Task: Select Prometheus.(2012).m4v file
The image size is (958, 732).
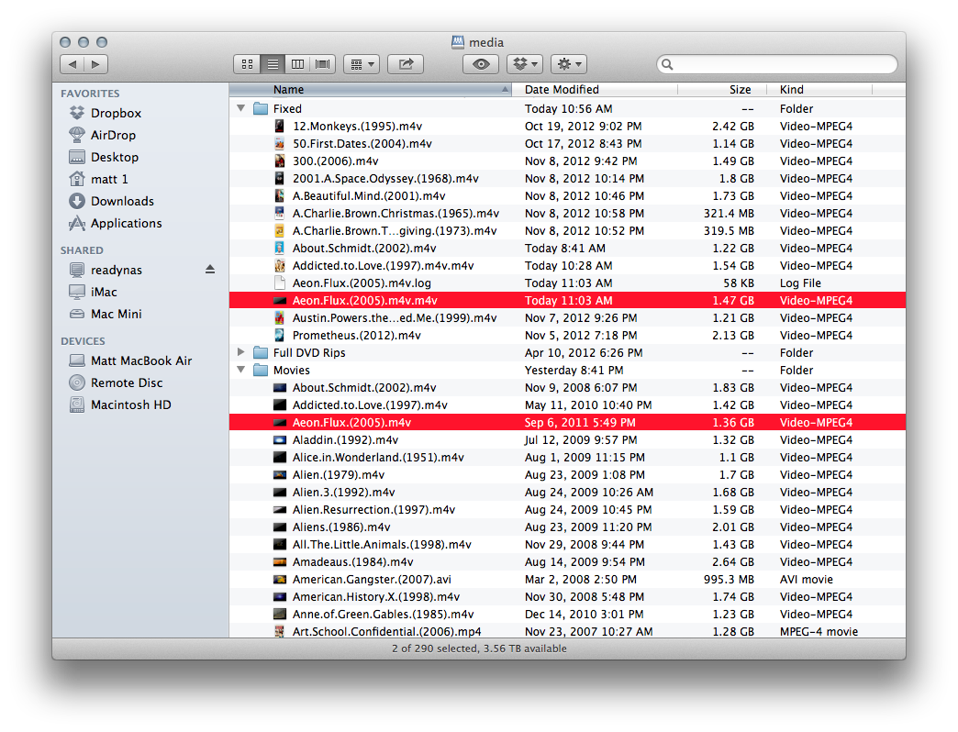Action: [568, 335]
